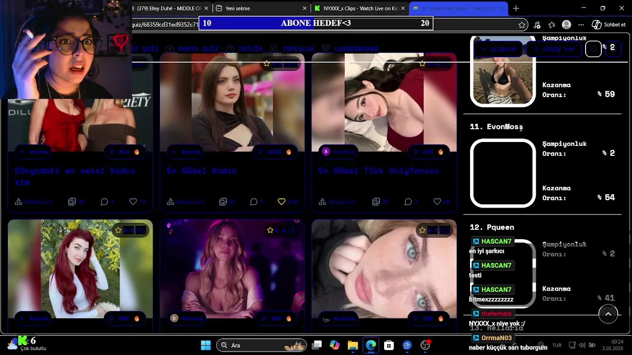
Task: Open the Leaderboard nav item
Action: point(350,49)
